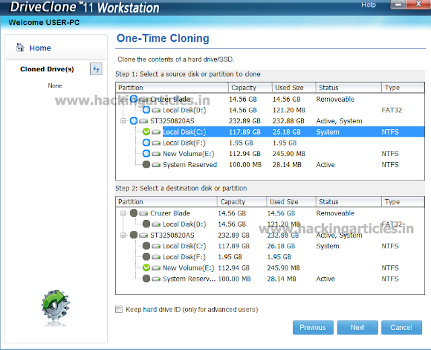Sort destination list by Type column
Image resolution: width=431 pixels, height=350 pixels.
[403, 202]
